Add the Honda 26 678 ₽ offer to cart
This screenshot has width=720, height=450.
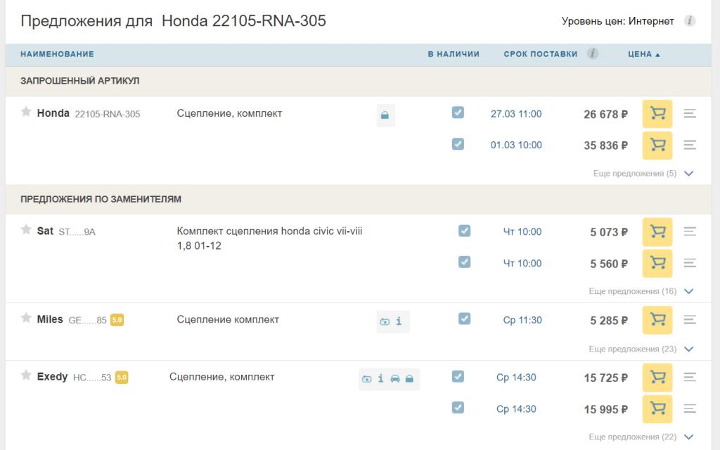pyautogui.click(x=657, y=114)
